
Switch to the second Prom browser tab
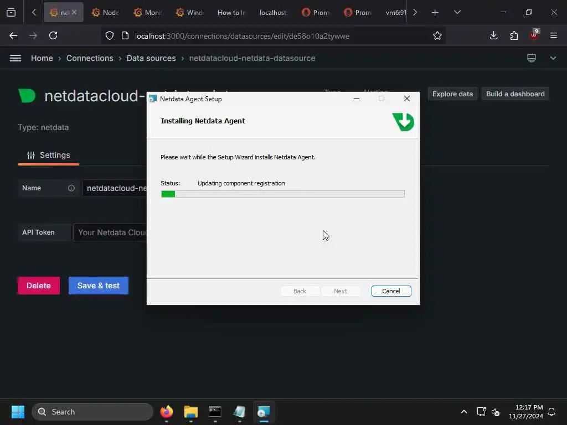[357, 13]
